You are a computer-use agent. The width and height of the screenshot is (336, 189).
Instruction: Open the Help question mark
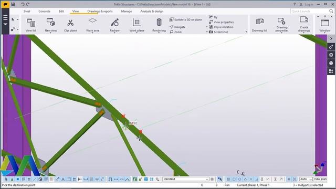[295, 4]
